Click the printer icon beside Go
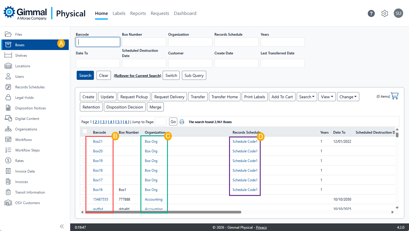Screen dimensions: 409x231 182,122
